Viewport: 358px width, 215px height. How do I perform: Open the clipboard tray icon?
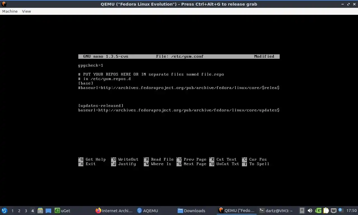[326, 211]
